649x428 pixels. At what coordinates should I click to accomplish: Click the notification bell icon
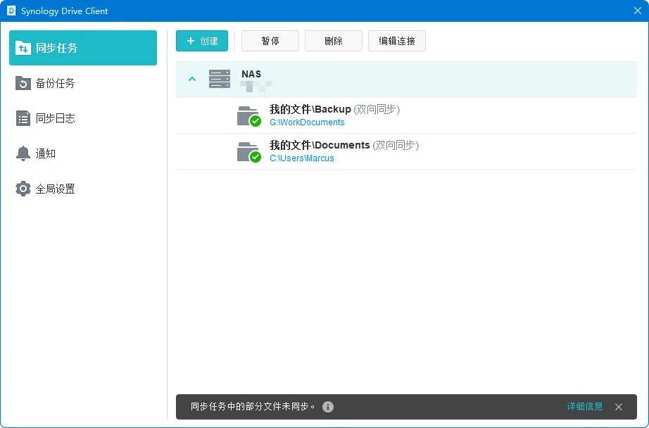pos(23,153)
